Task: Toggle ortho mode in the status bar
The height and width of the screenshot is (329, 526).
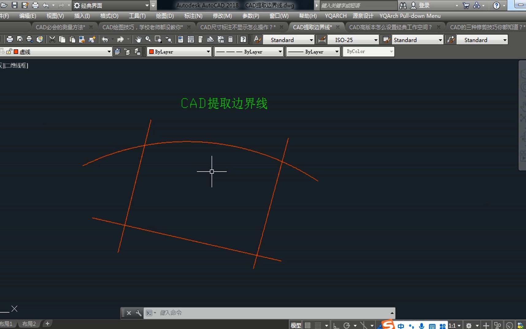Action: coord(336,325)
